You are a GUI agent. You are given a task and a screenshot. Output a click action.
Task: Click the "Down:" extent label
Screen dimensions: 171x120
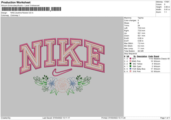tap(127, 36)
